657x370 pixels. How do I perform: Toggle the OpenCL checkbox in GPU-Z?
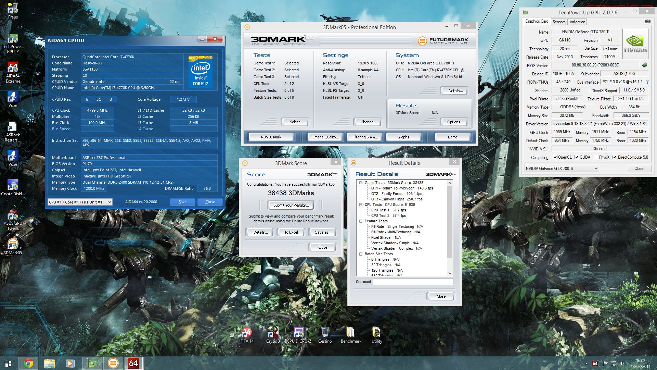point(555,157)
